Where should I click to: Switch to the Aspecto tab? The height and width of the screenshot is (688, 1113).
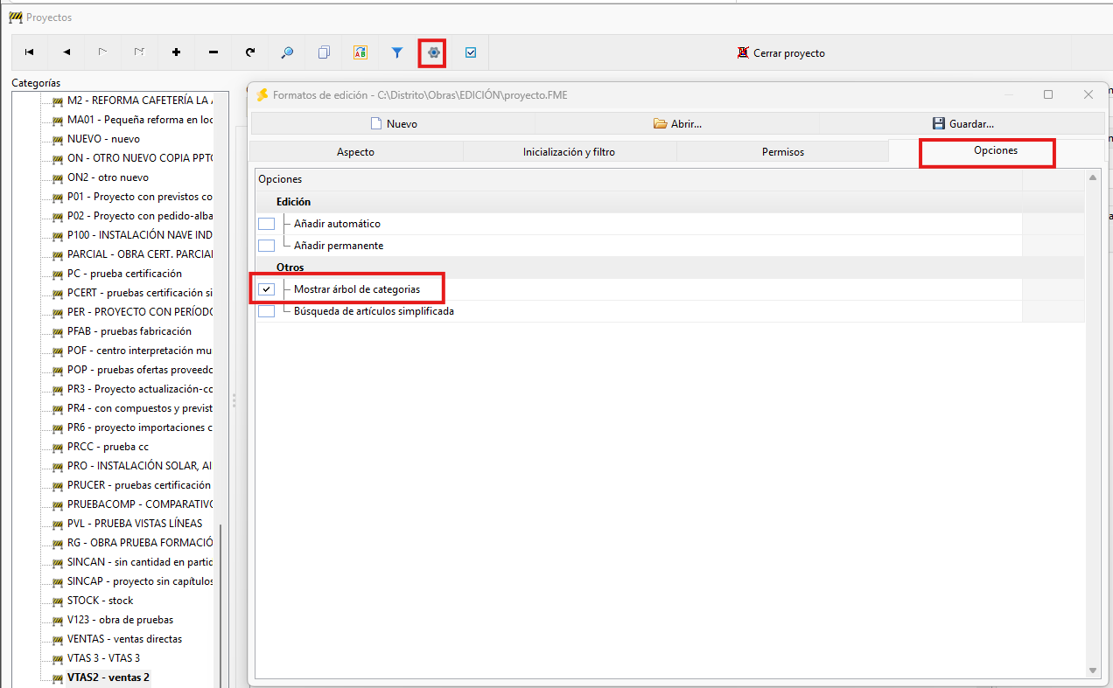pyautogui.click(x=355, y=152)
